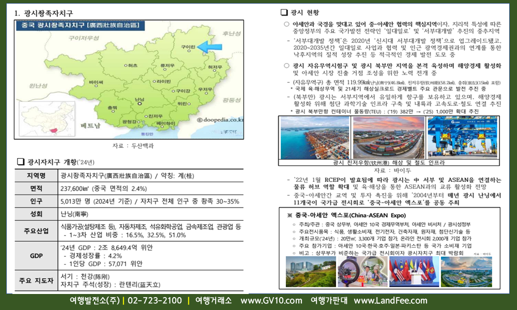Click the heading '1. 광시좡족자치구'
Image resolution: width=517 pixels, height=310 pixels.
[x=43, y=13]
